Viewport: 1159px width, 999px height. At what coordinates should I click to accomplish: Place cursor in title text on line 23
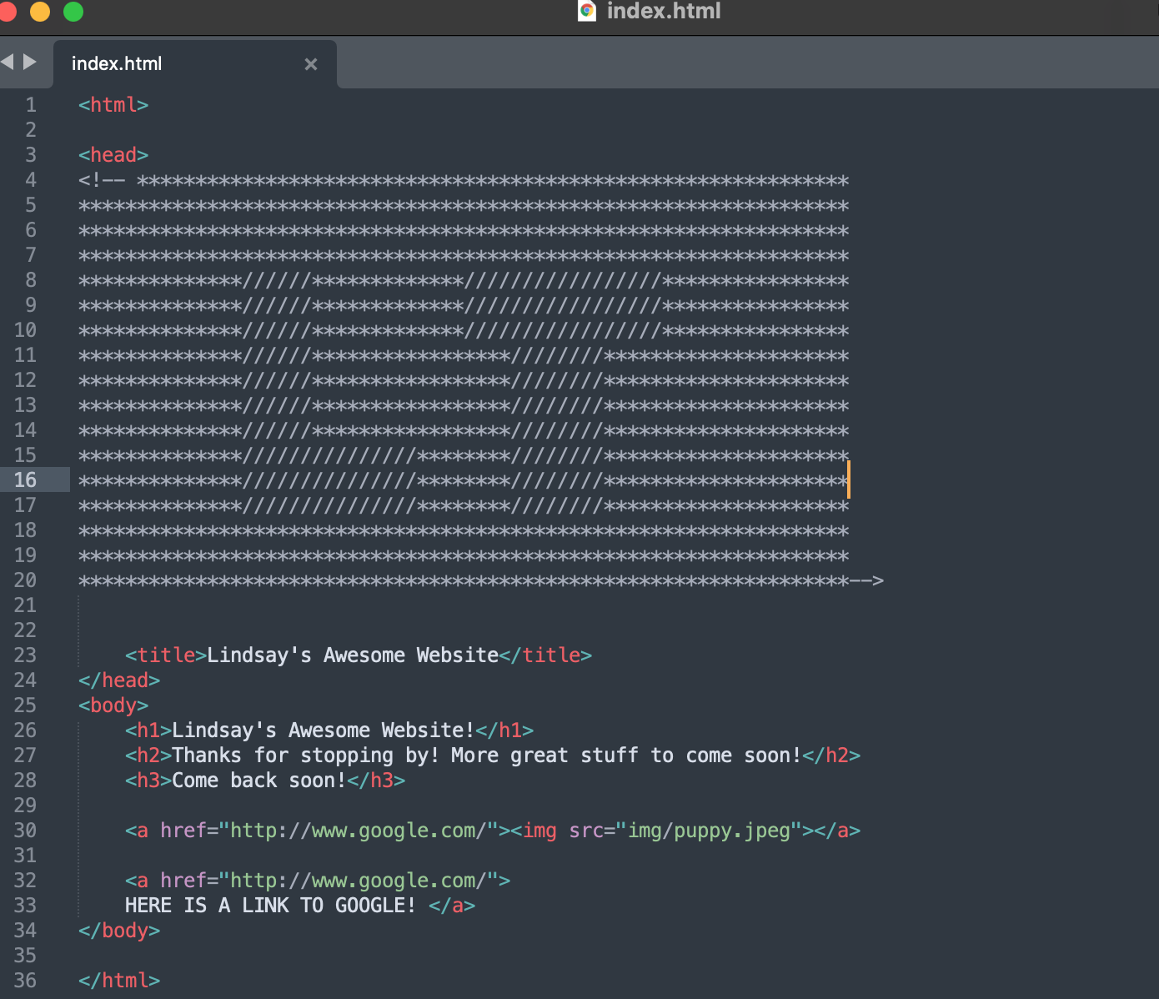[352, 655]
